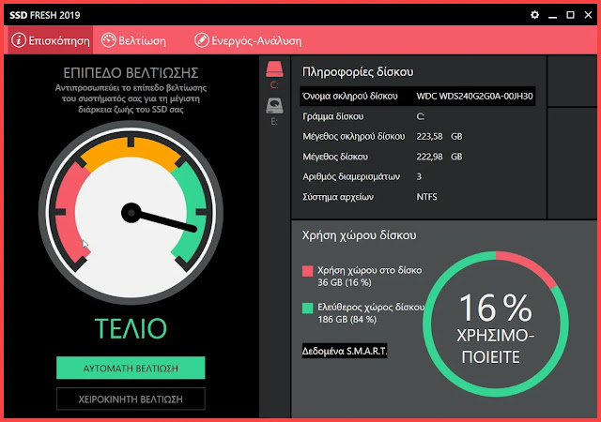Click the 36 GB (16 %) used value
This screenshot has height=422, width=601.
345,282
